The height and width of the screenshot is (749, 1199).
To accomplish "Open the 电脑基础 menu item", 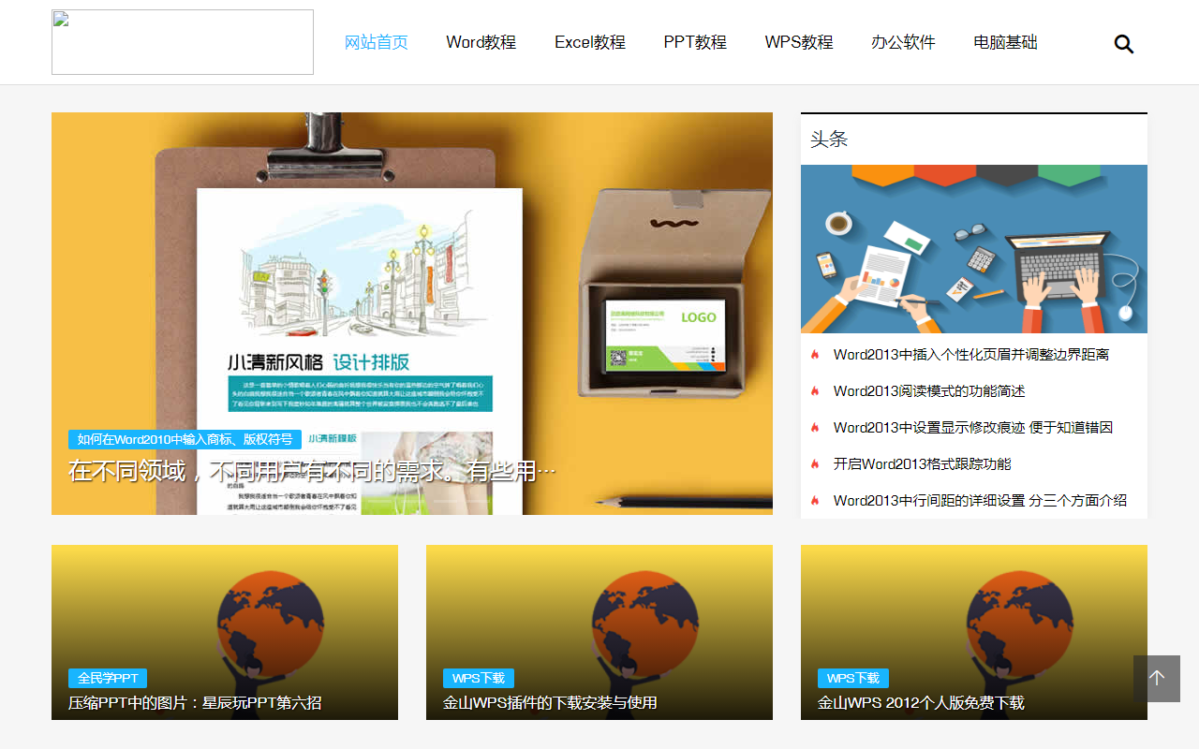I will pyautogui.click(x=1006, y=42).
